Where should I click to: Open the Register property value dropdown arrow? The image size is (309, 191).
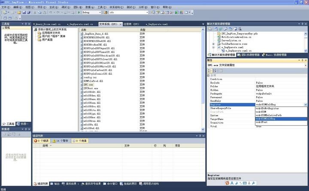click(306, 105)
